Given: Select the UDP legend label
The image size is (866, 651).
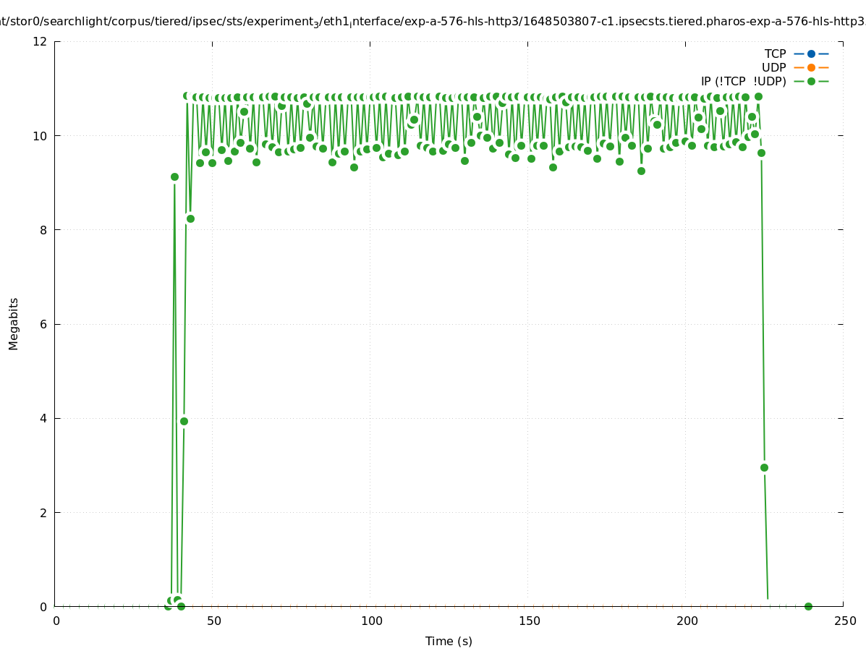Looking at the screenshot, I should [x=773, y=67].
